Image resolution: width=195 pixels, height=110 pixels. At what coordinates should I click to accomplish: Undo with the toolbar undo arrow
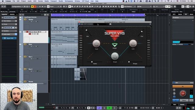tap(2, 6)
